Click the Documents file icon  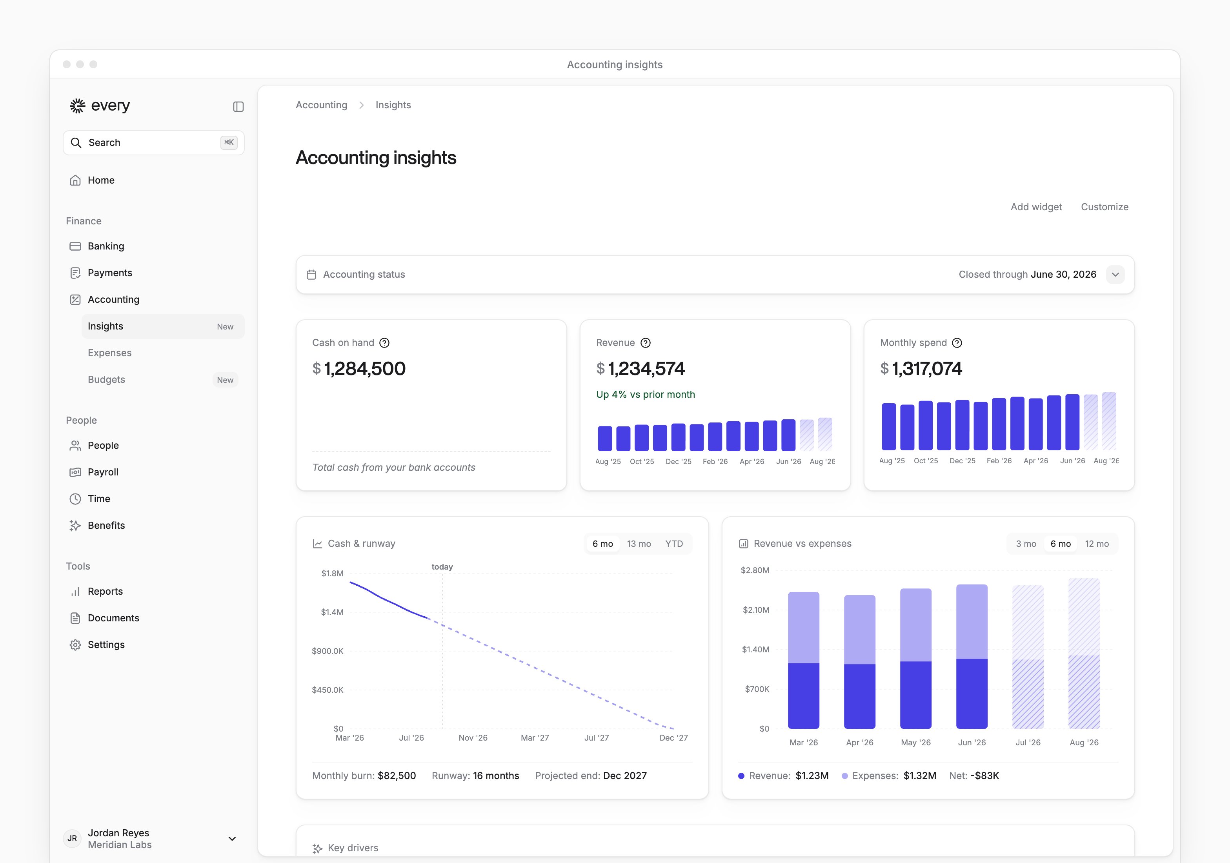pos(76,618)
